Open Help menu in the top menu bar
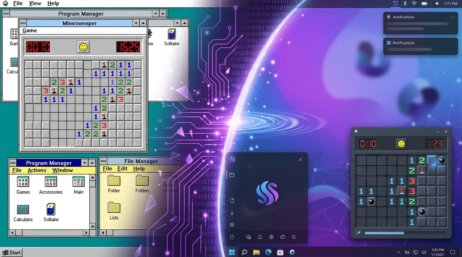The width and height of the screenshot is (462, 257). click(x=53, y=3)
